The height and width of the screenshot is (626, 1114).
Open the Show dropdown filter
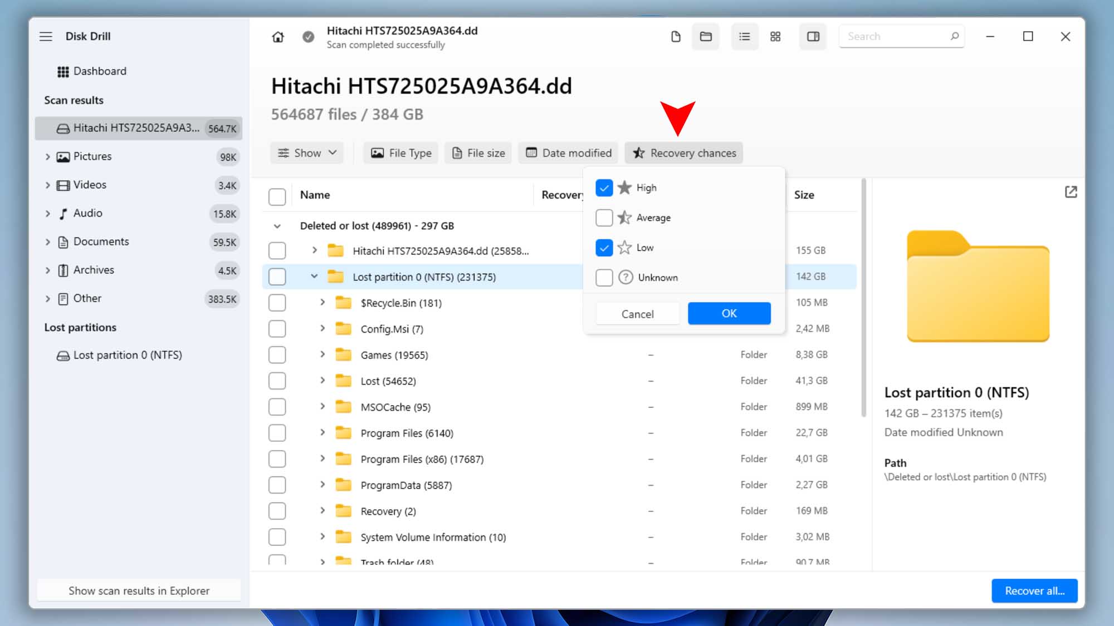point(307,153)
